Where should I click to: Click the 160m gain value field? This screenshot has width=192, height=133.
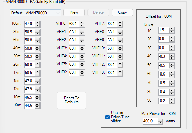pyautogui.click(x=30, y=24)
